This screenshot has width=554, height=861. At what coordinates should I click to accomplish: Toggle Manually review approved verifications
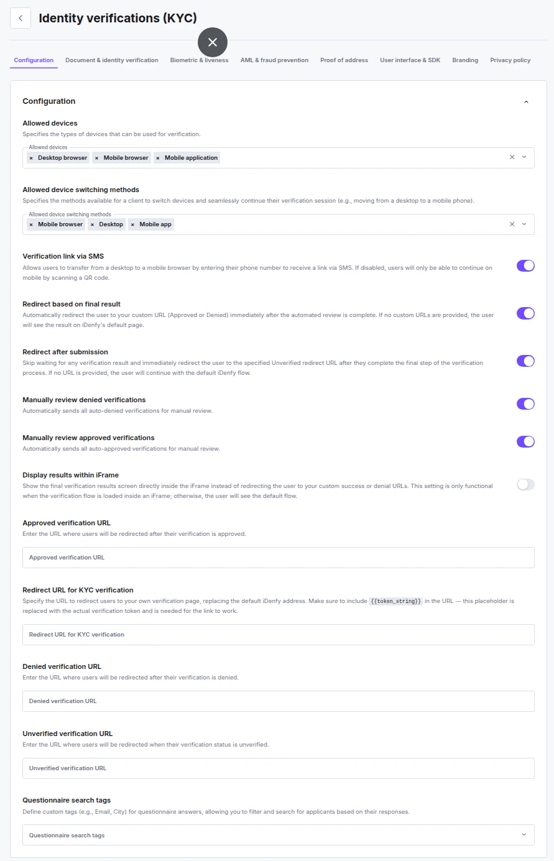point(525,442)
